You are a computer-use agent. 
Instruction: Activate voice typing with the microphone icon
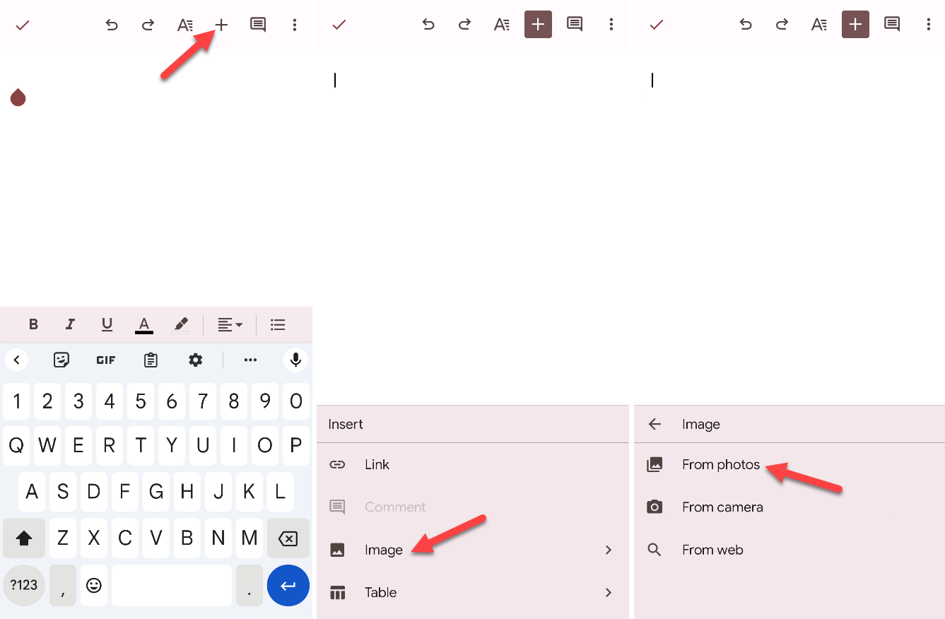[295, 360]
